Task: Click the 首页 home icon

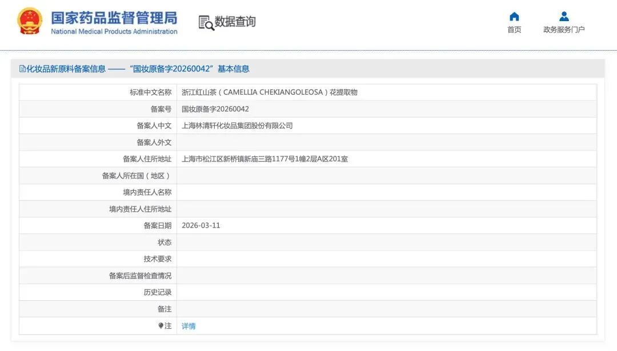Action: tap(513, 17)
